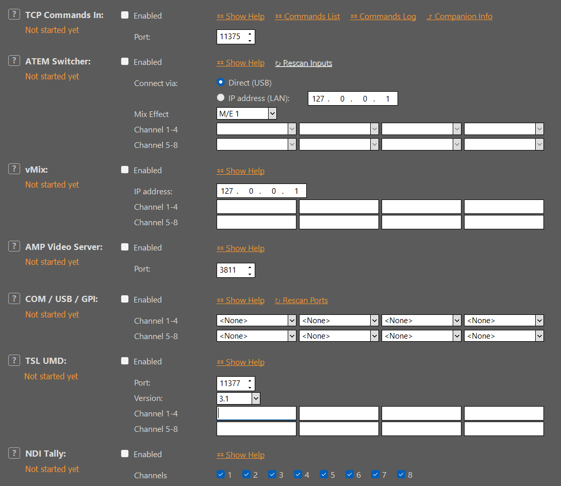561x486 pixels.
Task: Open the Commands List link
Action: click(x=307, y=16)
